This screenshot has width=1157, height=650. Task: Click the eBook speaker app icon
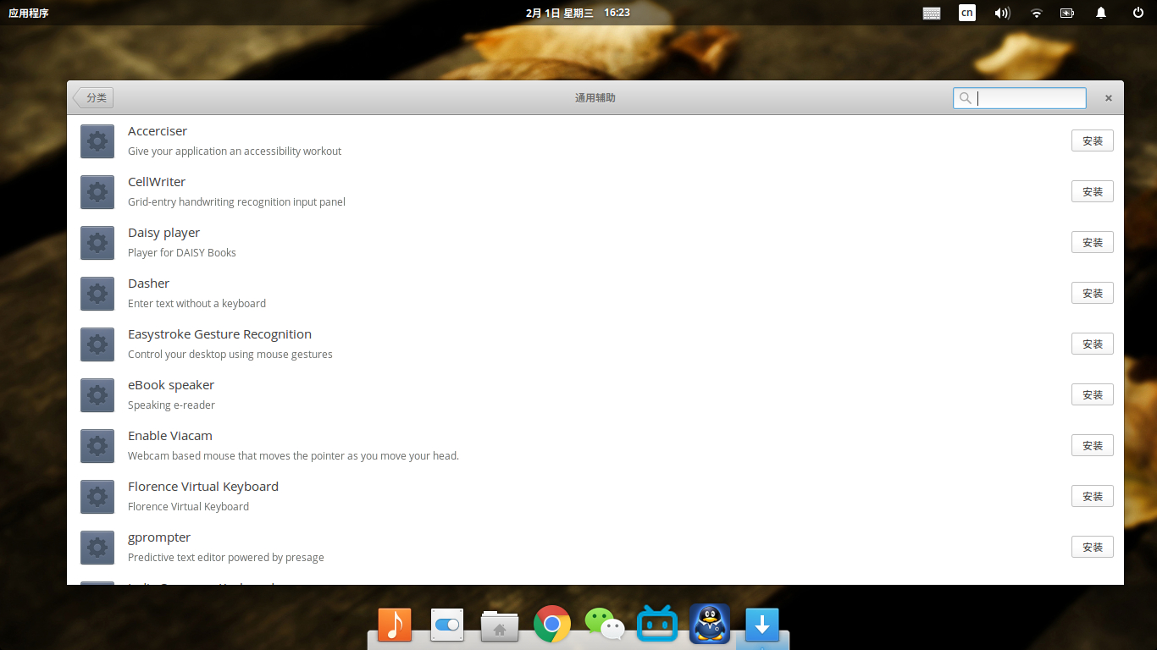coord(97,395)
